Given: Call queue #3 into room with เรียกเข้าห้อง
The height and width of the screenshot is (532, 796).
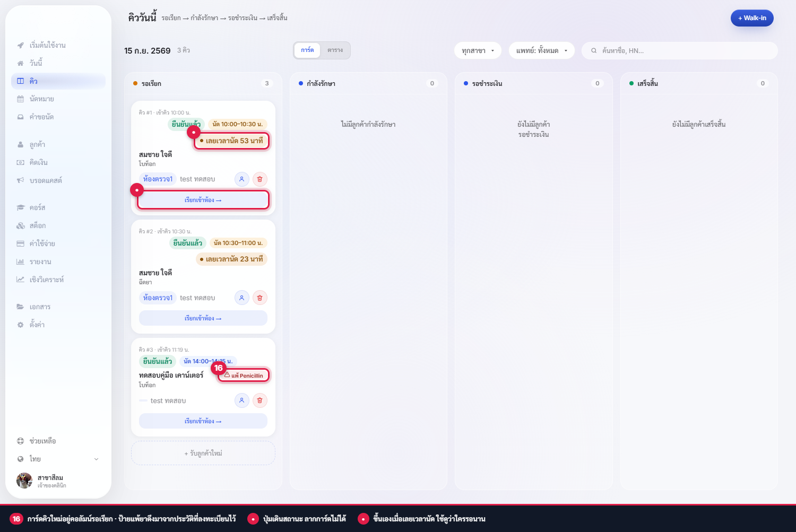Looking at the screenshot, I should (x=203, y=421).
